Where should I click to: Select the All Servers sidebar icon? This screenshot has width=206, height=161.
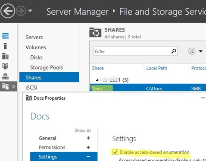pyautogui.click(x=6, y=56)
